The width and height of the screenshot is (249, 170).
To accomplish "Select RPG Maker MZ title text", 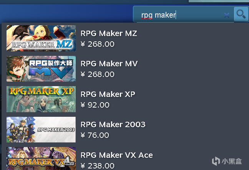I will click(109, 33).
